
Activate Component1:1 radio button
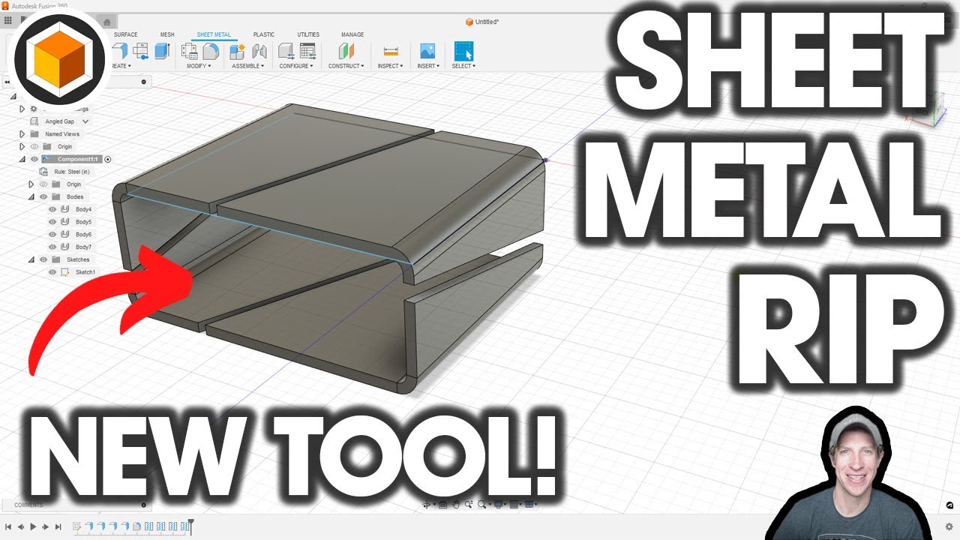(107, 159)
